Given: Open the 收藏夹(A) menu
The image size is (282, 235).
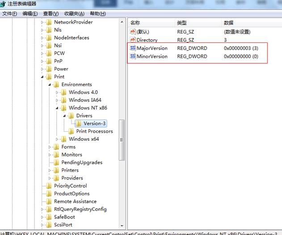Looking at the screenshot, I should 75,13.
